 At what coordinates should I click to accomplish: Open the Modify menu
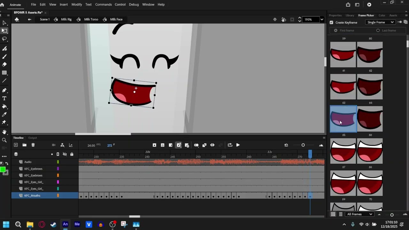(77, 4)
